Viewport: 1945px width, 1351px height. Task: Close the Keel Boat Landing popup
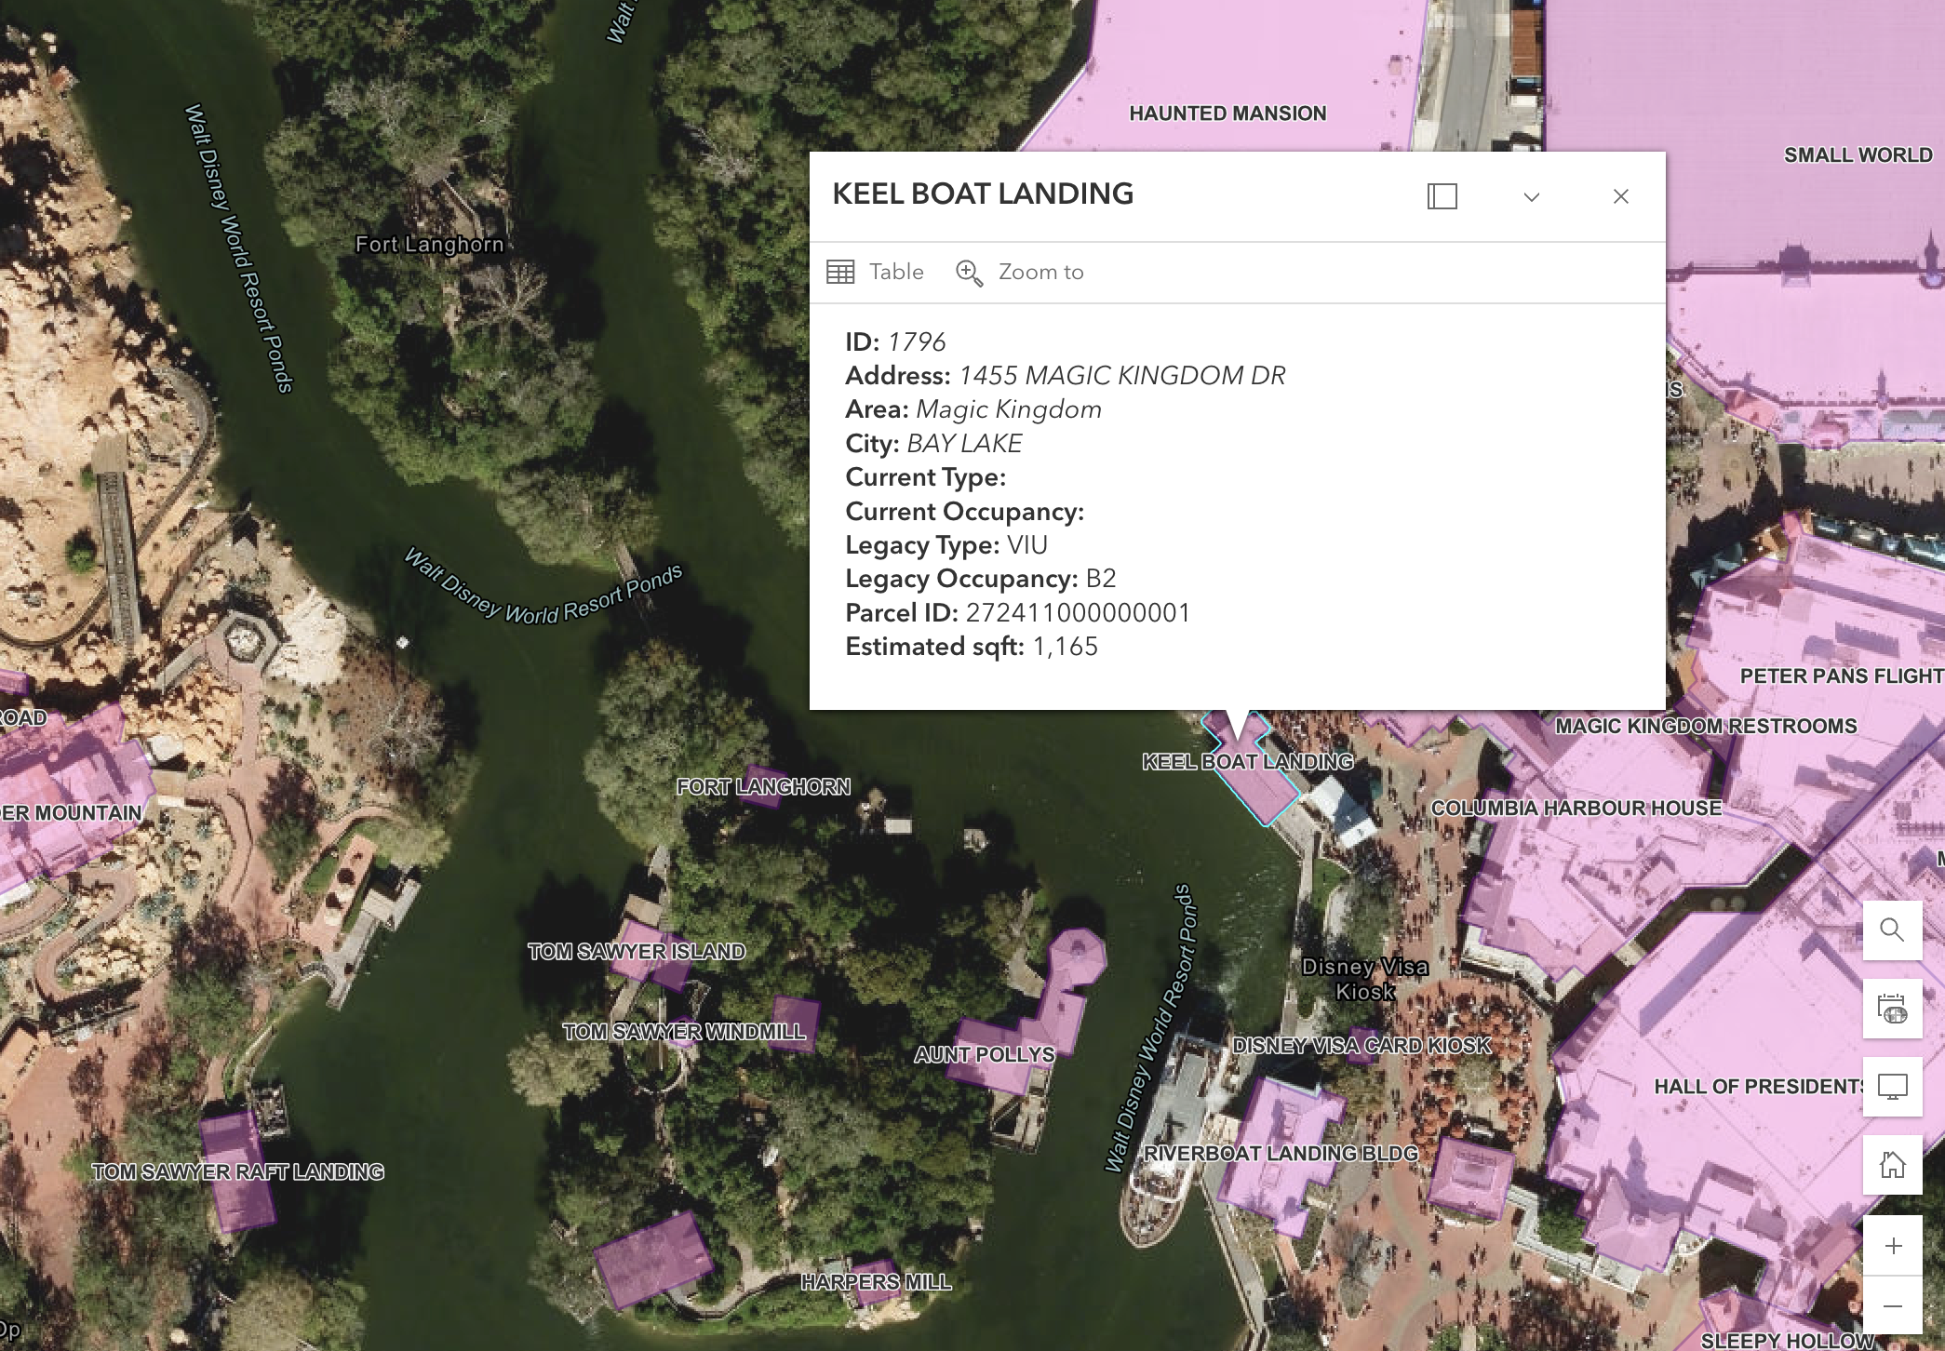point(1620,196)
